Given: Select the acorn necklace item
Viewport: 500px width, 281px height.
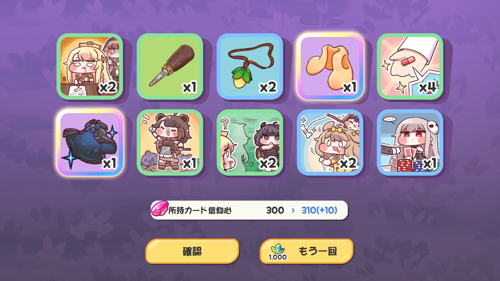Looking at the screenshot, I should pyautogui.click(x=250, y=66).
